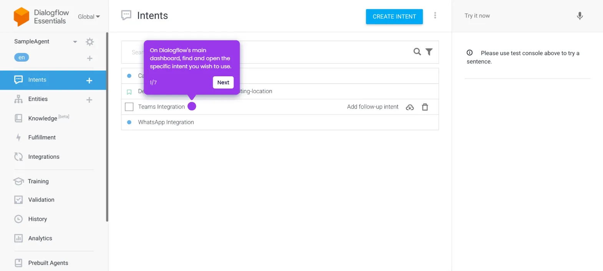
Task: Click the green bookmark icon in intents list
Action: tap(129, 92)
